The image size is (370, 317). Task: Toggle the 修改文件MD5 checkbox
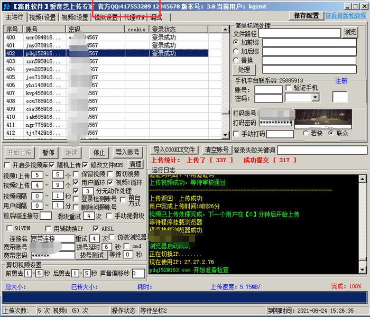click(85, 165)
